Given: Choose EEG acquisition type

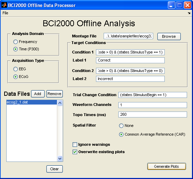Looking at the screenshot, I should point(15,69).
